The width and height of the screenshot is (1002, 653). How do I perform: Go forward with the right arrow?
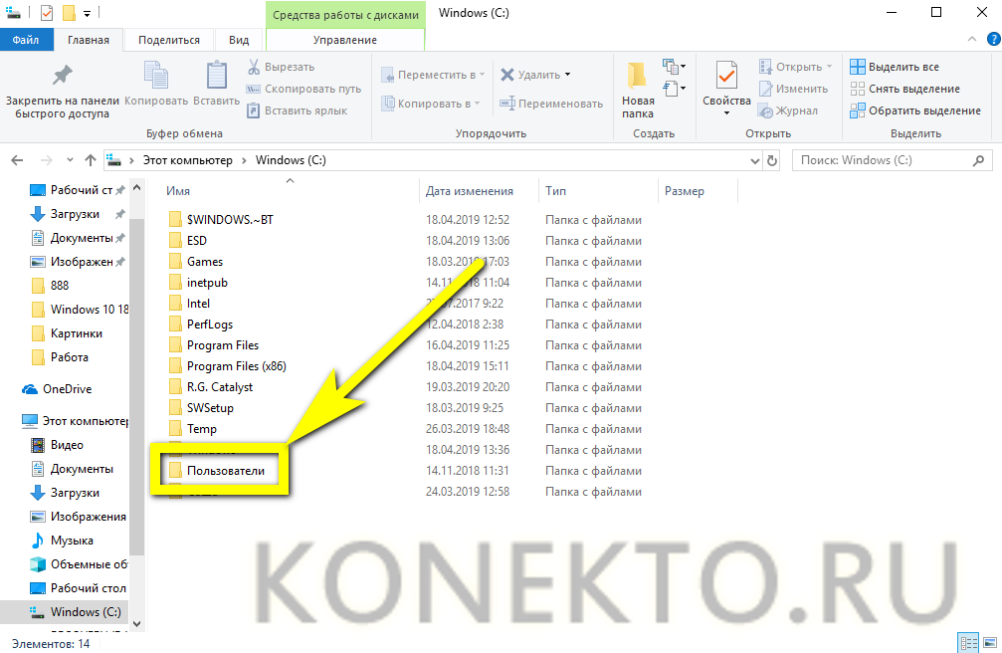pyautogui.click(x=46, y=160)
